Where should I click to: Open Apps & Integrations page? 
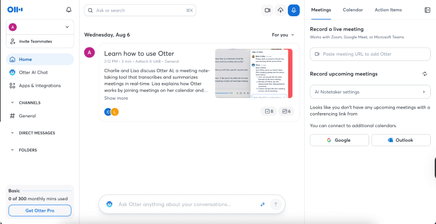[x=40, y=85]
